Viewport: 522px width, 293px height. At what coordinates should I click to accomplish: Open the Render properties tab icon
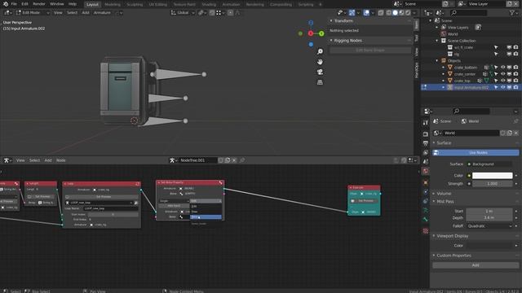coord(426,133)
